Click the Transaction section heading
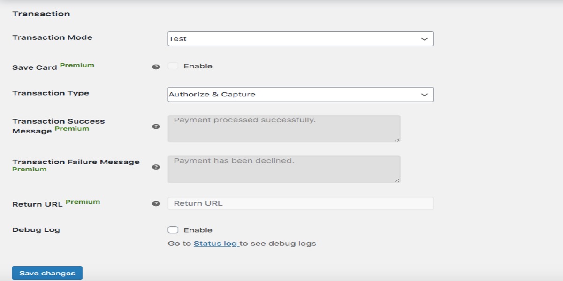The height and width of the screenshot is (281, 563). click(41, 14)
